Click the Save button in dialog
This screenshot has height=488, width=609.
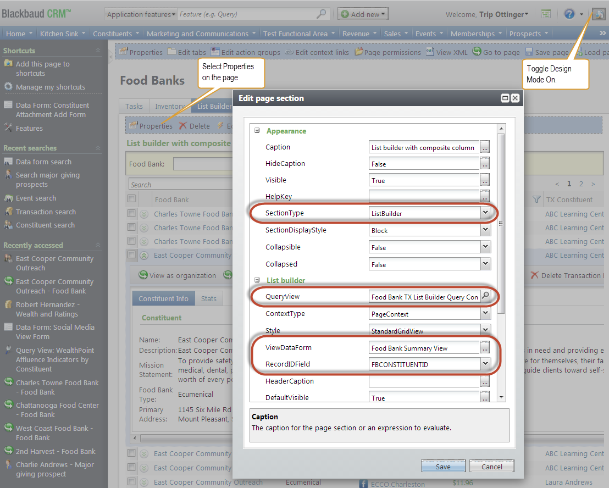tap(443, 466)
